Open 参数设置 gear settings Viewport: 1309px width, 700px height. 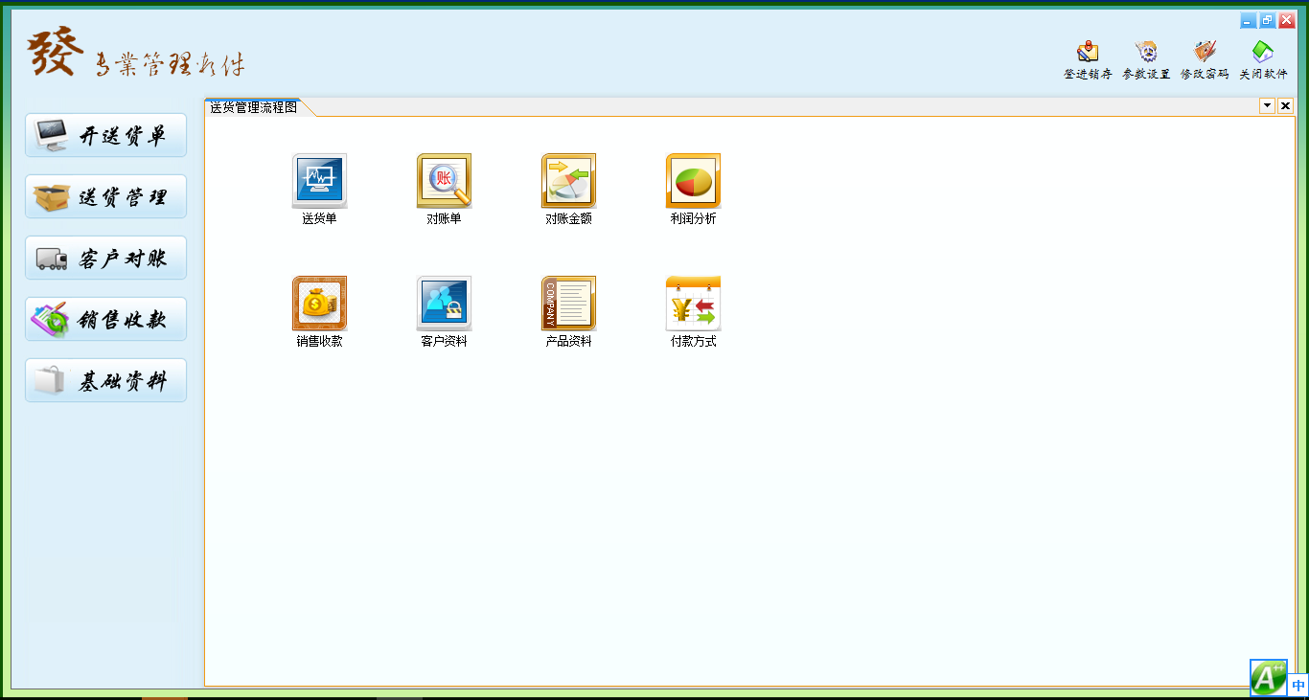click(x=1146, y=58)
